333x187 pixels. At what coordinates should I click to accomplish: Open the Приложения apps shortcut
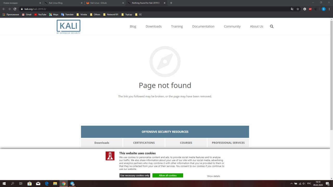coord(11,15)
